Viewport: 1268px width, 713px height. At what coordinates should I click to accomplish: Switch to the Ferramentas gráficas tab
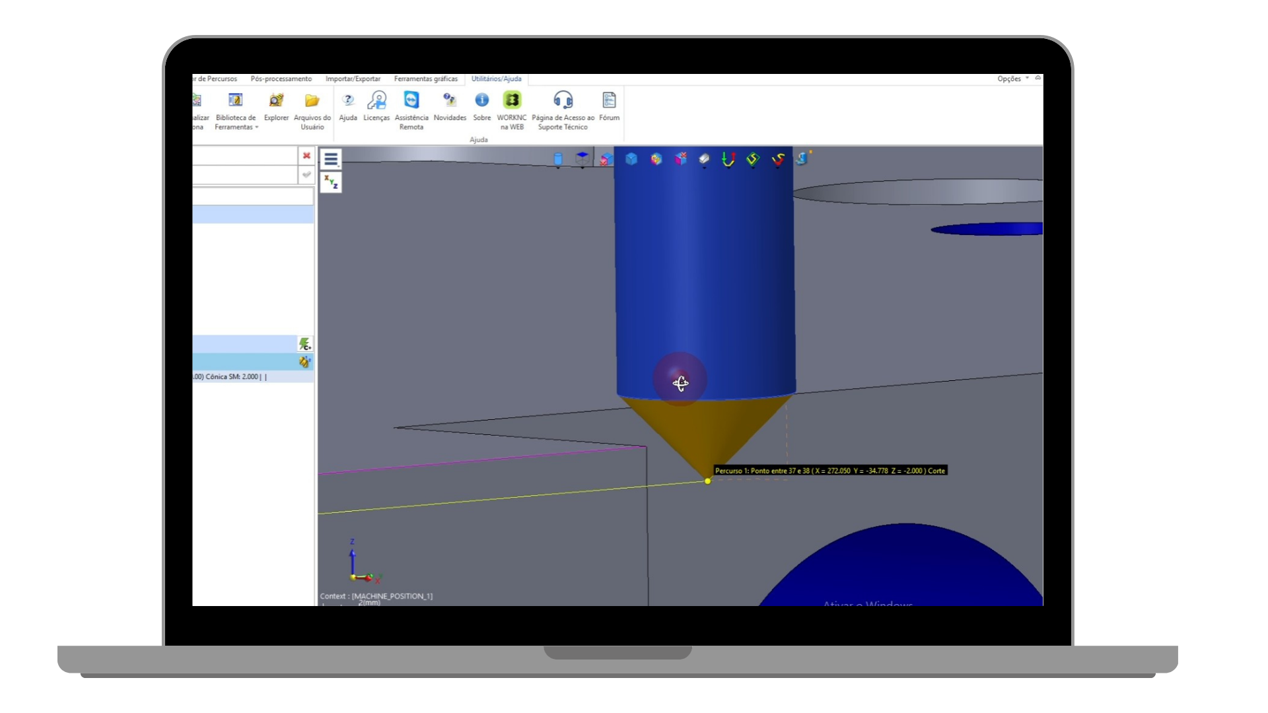(425, 79)
